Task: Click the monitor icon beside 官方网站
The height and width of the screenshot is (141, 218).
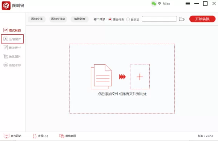Action: click(x=7, y=136)
